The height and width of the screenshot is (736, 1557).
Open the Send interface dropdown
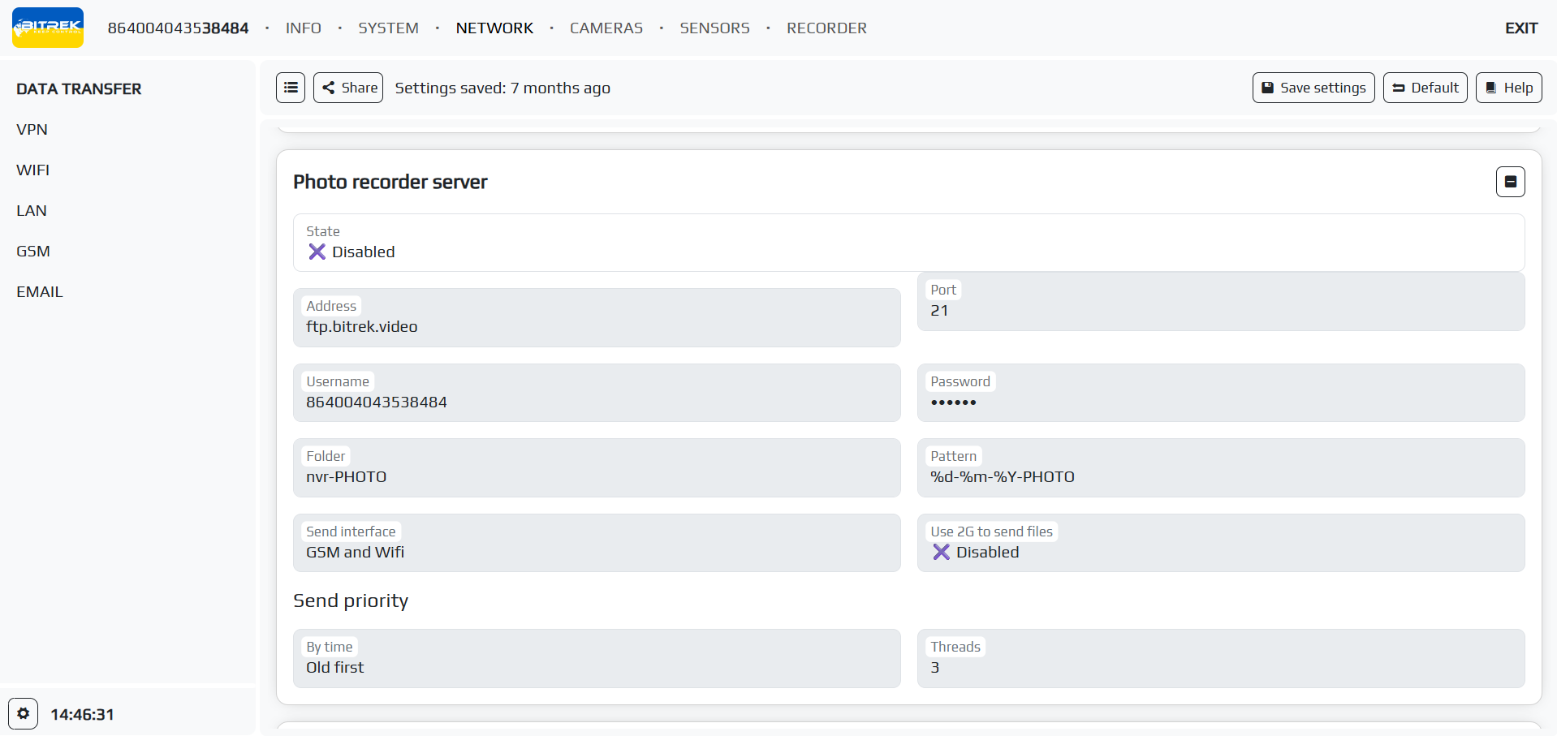coord(597,552)
